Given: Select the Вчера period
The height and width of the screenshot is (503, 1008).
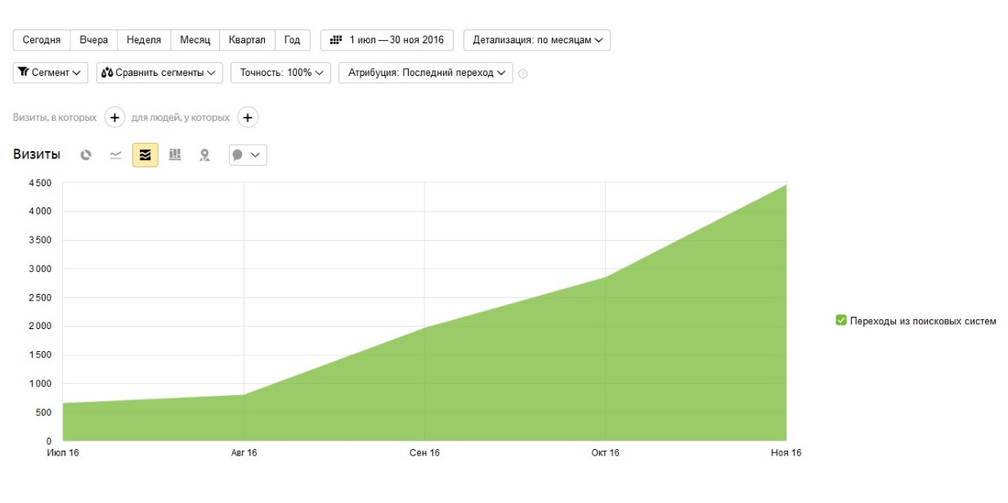Looking at the screenshot, I should (94, 40).
